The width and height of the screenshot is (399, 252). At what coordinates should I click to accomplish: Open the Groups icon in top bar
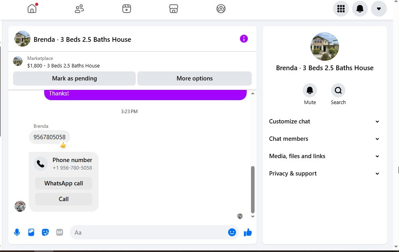(x=221, y=9)
